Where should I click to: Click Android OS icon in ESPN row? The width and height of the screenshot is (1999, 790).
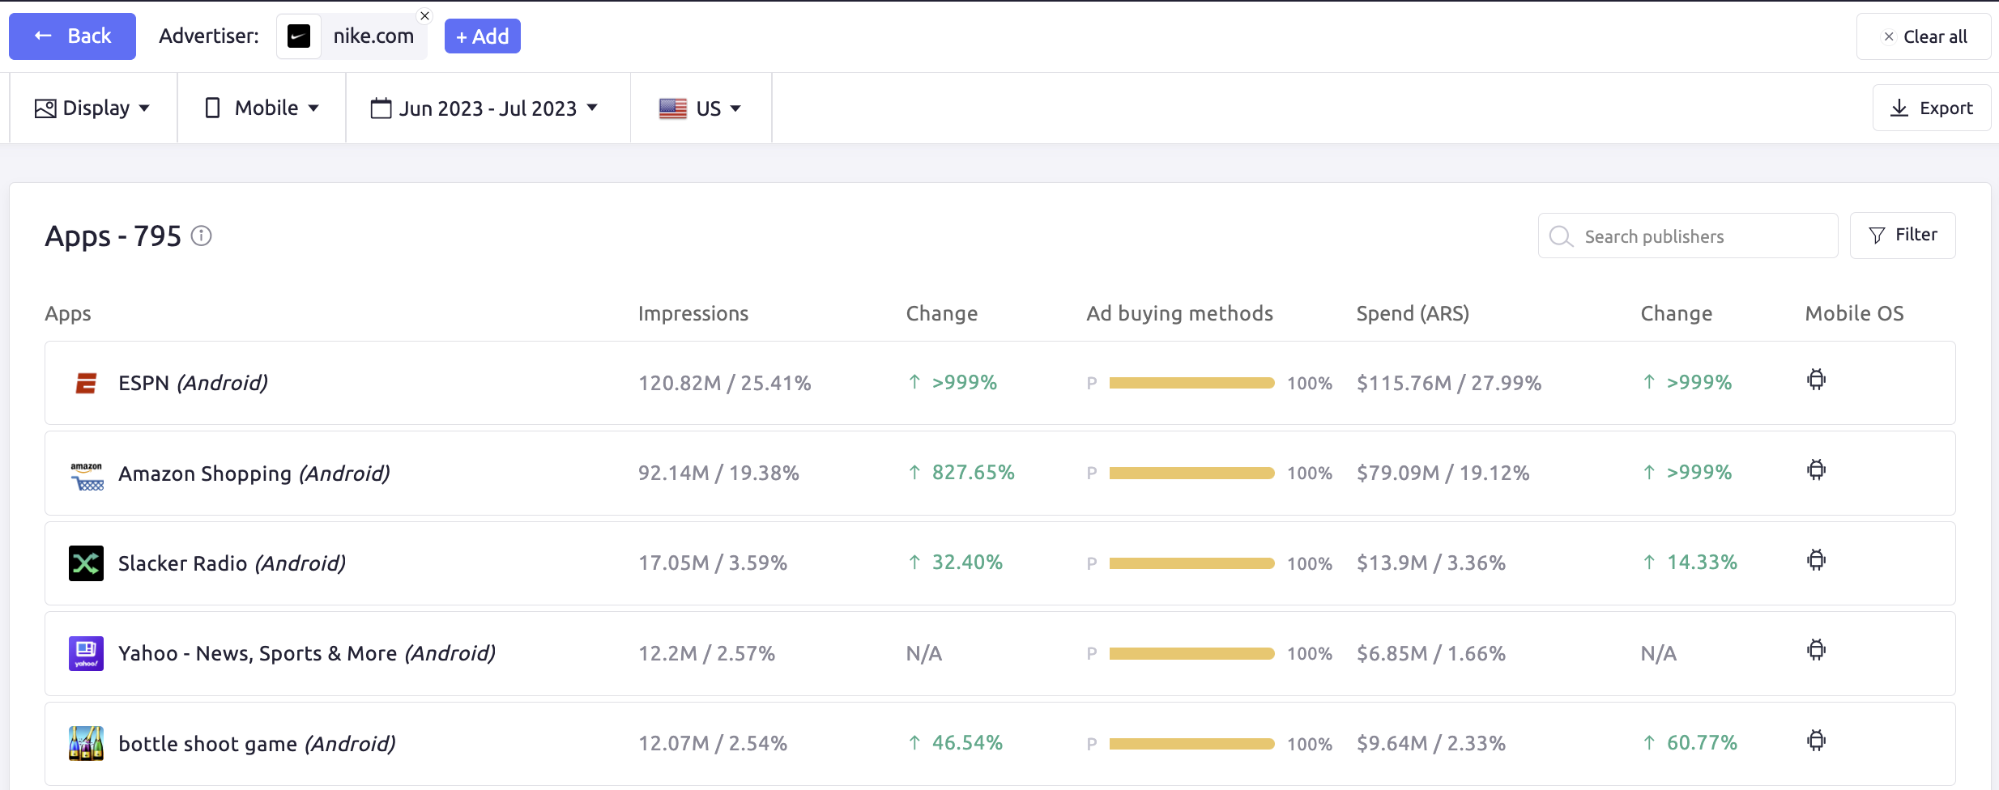1817,380
